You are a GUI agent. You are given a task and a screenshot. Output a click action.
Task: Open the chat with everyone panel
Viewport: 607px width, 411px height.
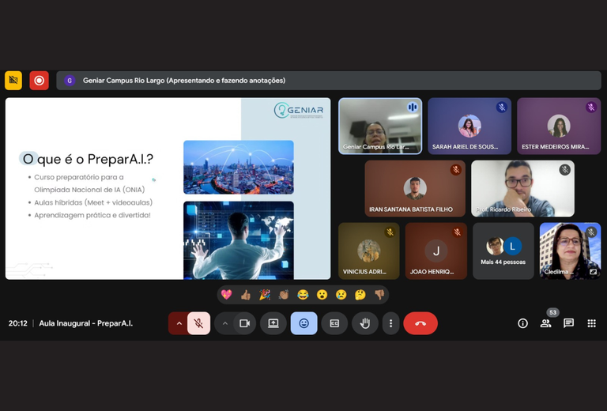point(568,323)
